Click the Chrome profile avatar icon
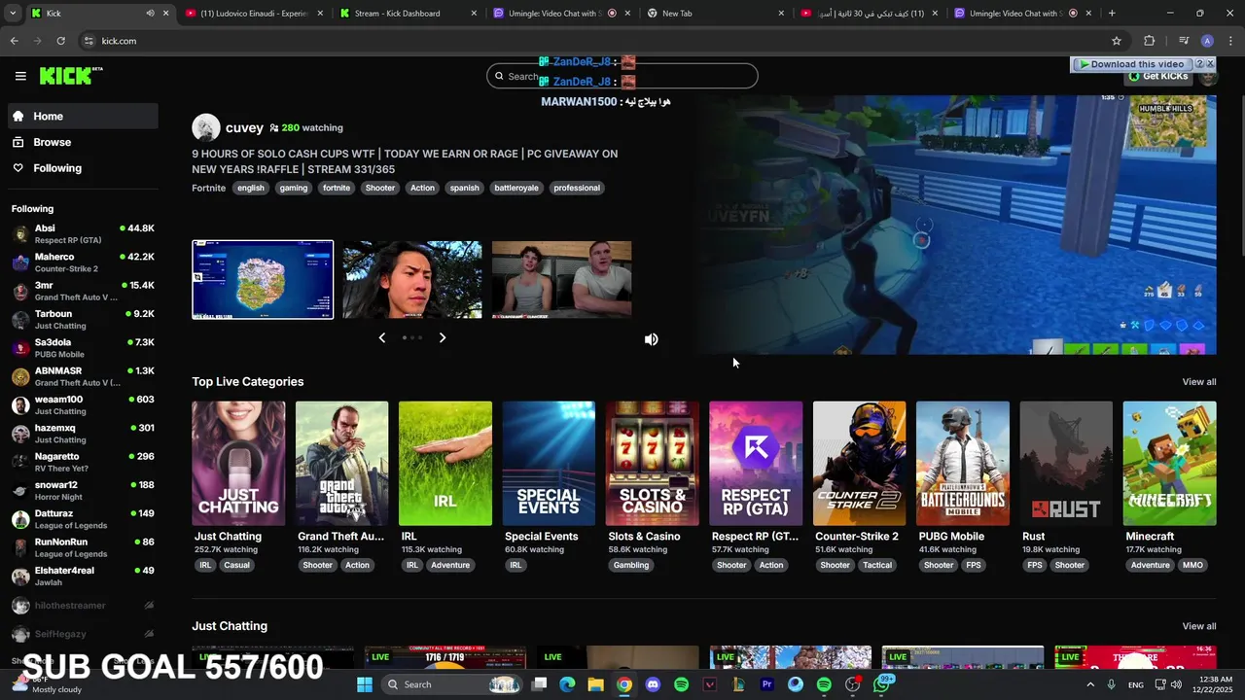The image size is (1245, 700). pos(1207,41)
